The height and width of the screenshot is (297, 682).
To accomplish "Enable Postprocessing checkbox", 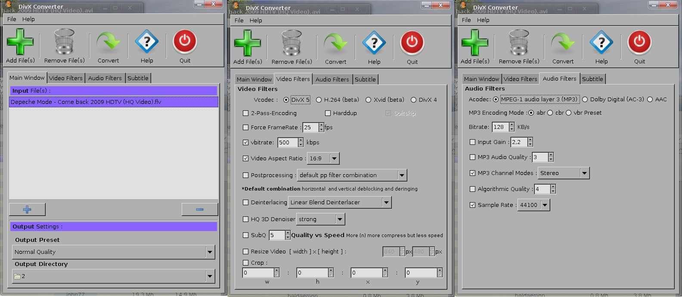I will [x=246, y=175].
